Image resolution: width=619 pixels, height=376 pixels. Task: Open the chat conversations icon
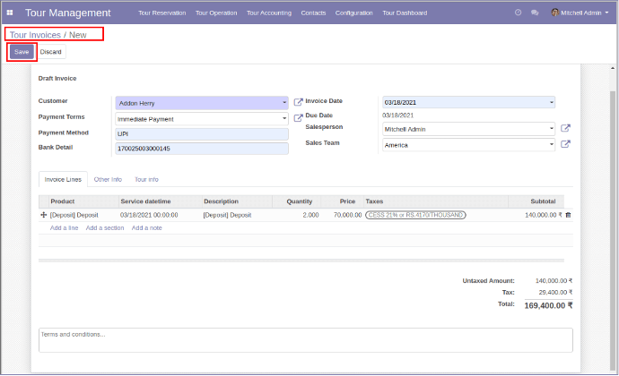click(x=535, y=13)
